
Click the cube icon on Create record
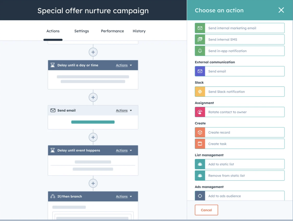[200, 132]
